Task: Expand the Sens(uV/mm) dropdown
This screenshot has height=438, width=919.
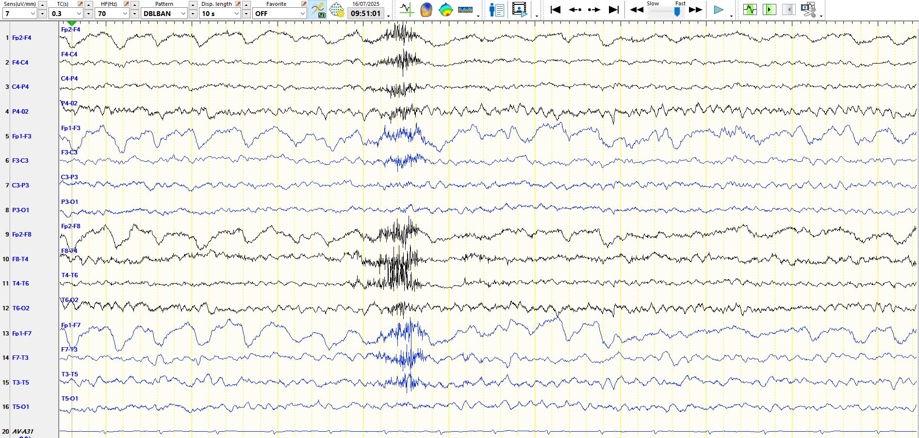Action: click(33, 14)
